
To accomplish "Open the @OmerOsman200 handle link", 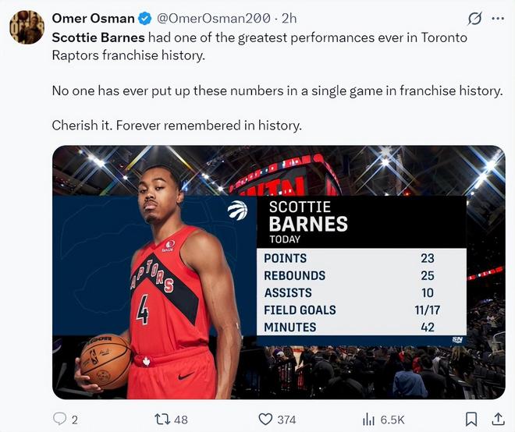I will click(x=214, y=19).
